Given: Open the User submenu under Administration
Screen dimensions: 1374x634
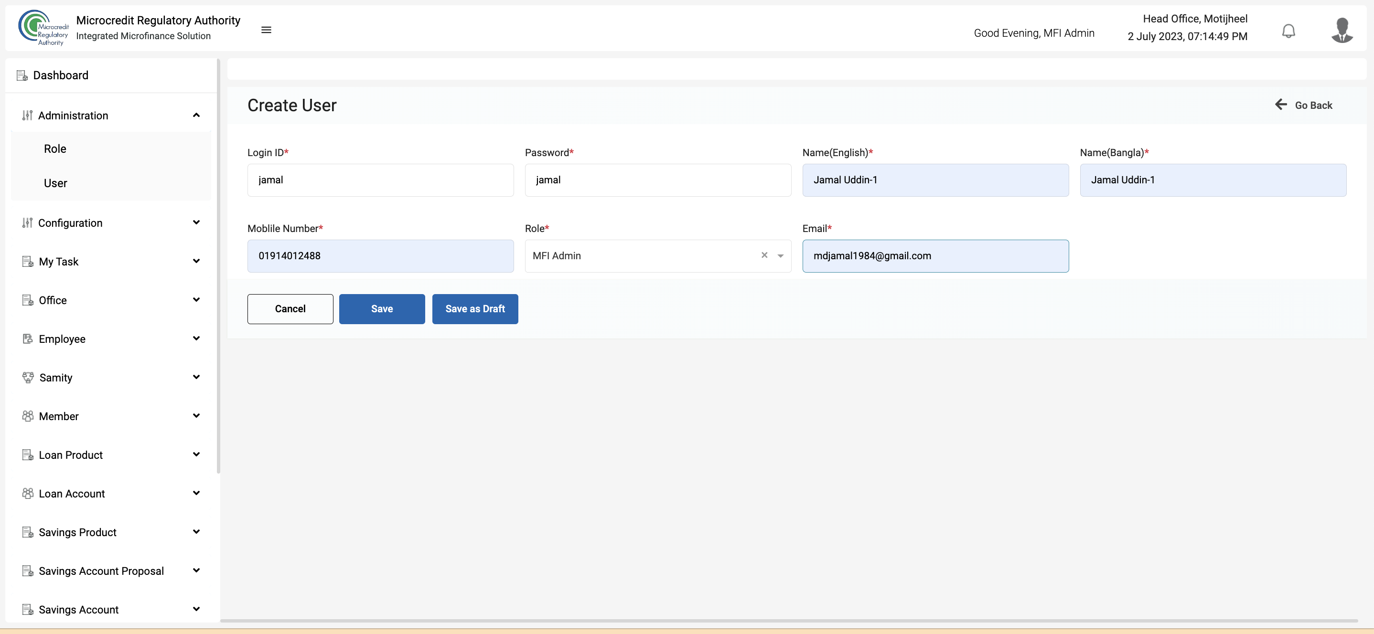Looking at the screenshot, I should pos(55,183).
